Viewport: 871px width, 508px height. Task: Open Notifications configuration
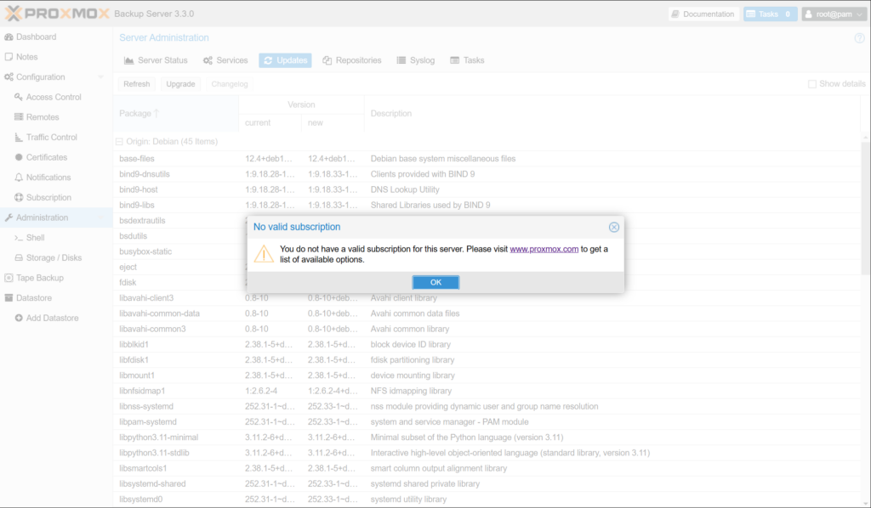(48, 178)
